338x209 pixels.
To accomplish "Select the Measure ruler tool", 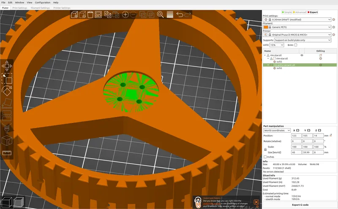I will pos(7,153).
